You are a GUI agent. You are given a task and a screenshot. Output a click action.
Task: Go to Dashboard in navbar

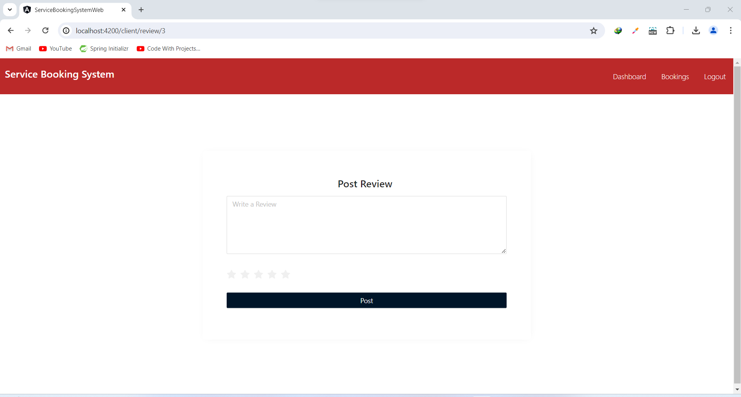click(x=629, y=76)
